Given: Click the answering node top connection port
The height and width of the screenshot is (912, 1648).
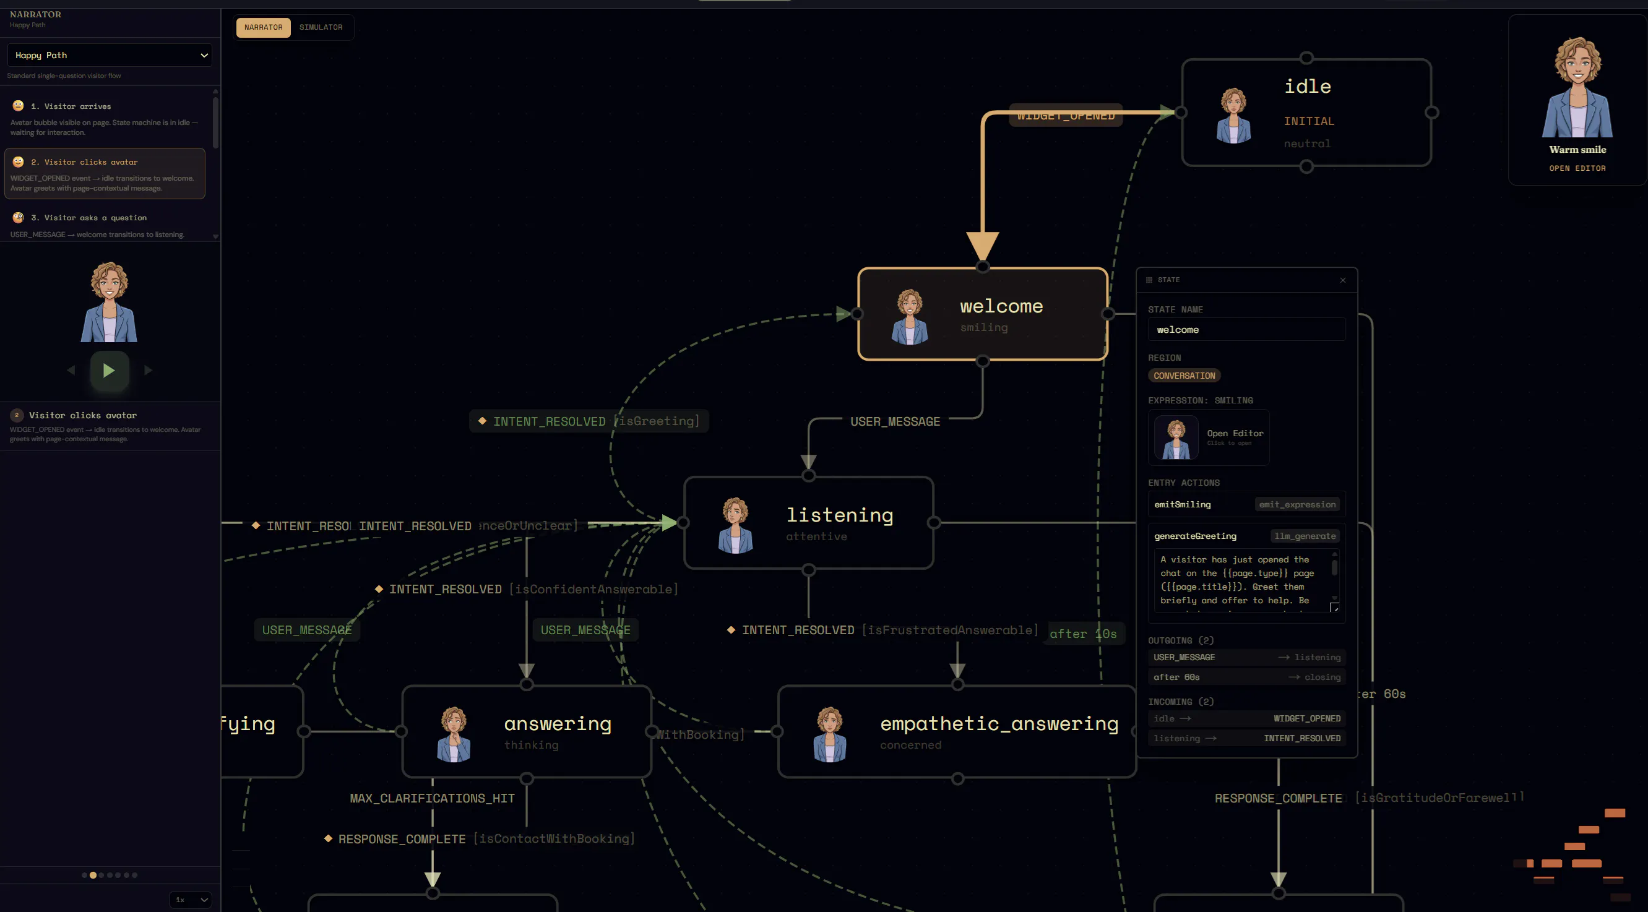Looking at the screenshot, I should coord(527,685).
